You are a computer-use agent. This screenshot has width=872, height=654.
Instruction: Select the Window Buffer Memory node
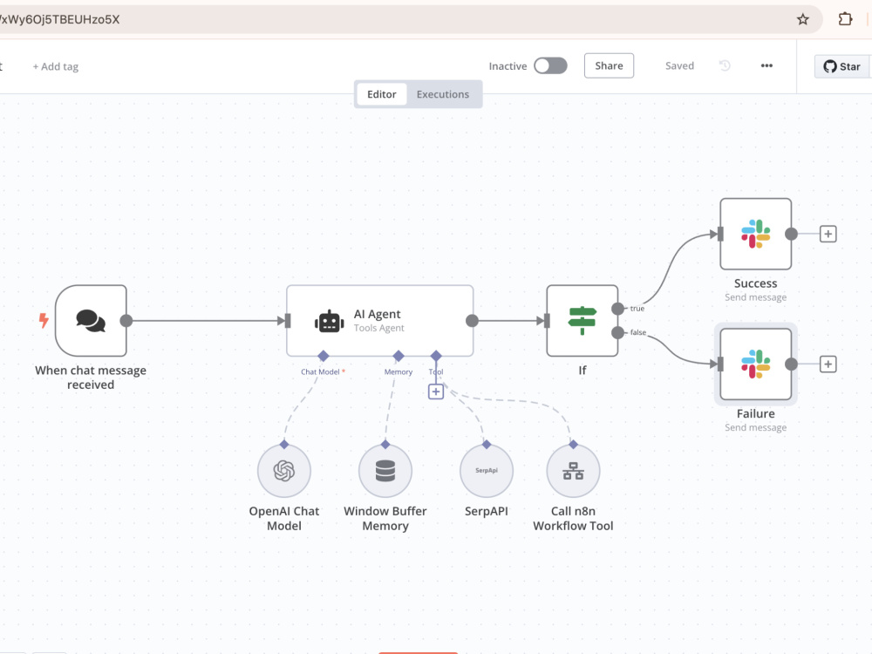pos(385,471)
